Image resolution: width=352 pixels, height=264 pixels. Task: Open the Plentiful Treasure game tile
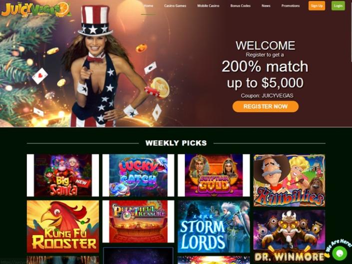138,222
